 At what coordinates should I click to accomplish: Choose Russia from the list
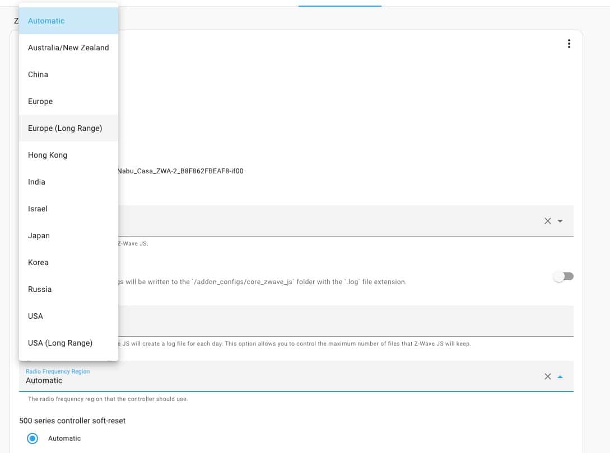point(68,289)
